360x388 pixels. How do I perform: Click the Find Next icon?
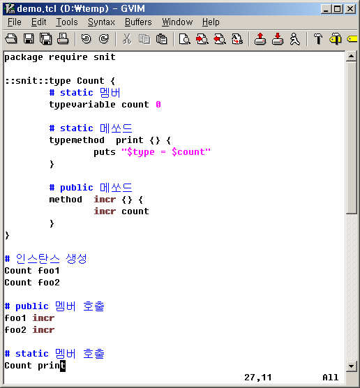click(x=202, y=39)
